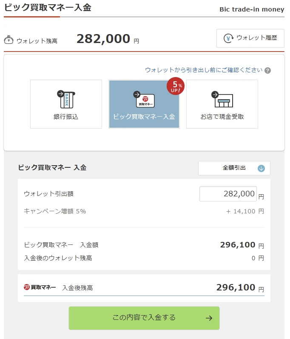
Task: Click the ウォレット引出額 label
Action: pos(48,193)
